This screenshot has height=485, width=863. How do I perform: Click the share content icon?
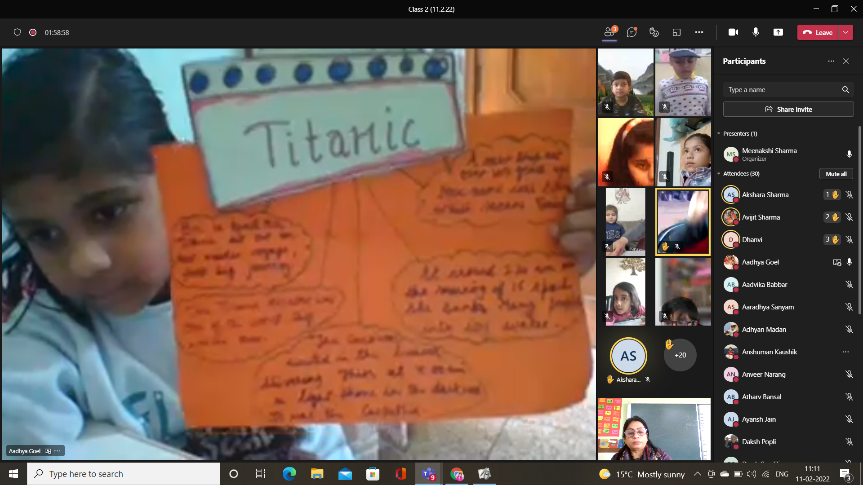pyautogui.click(x=778, y=32)
